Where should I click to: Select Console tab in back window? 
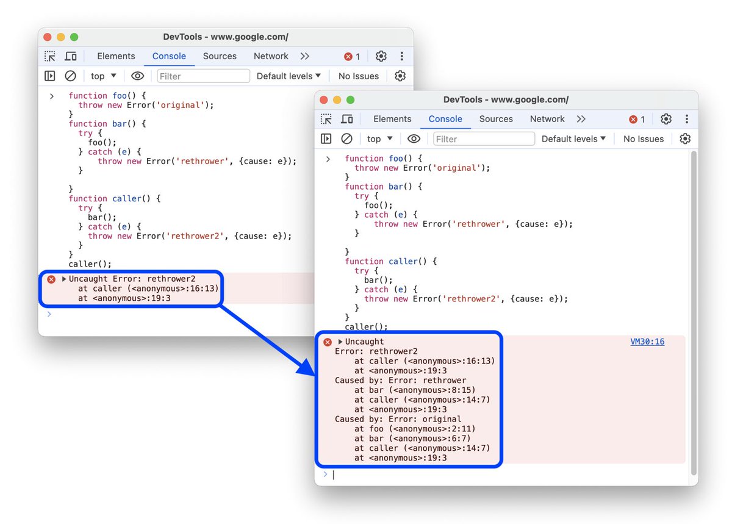[169, 56]
